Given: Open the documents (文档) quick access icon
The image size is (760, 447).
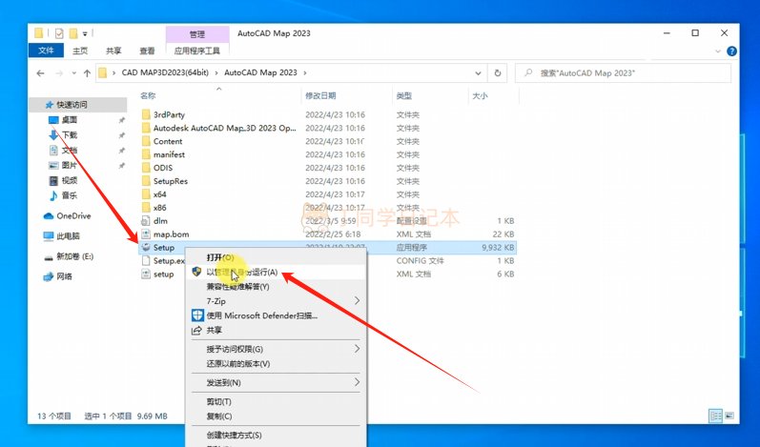Looking at the screenshot, I should pos(53,151).
